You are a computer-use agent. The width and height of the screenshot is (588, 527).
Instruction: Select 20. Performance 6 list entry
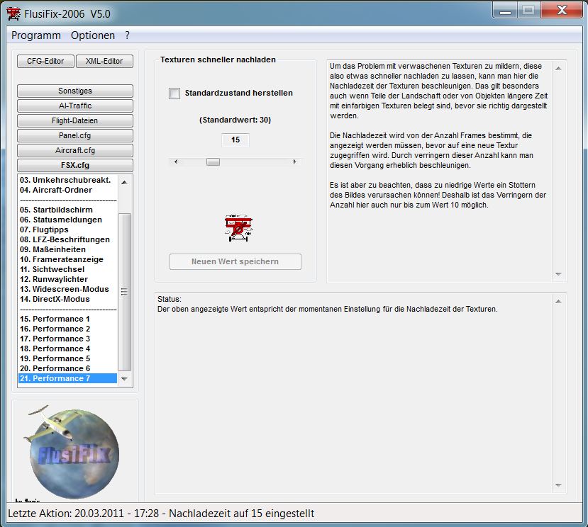(x=67, y=368)
